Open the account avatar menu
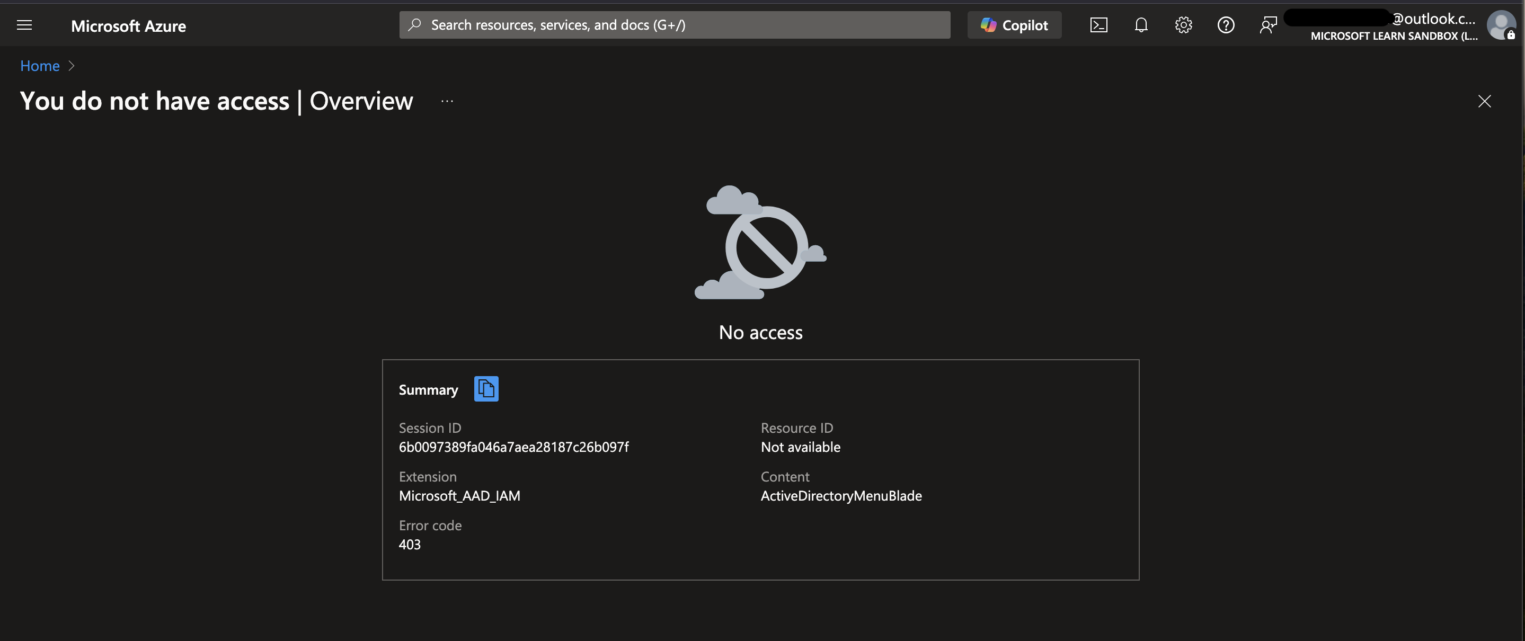This screenshot has width=1525, height=641. (x=1501, y=25)
